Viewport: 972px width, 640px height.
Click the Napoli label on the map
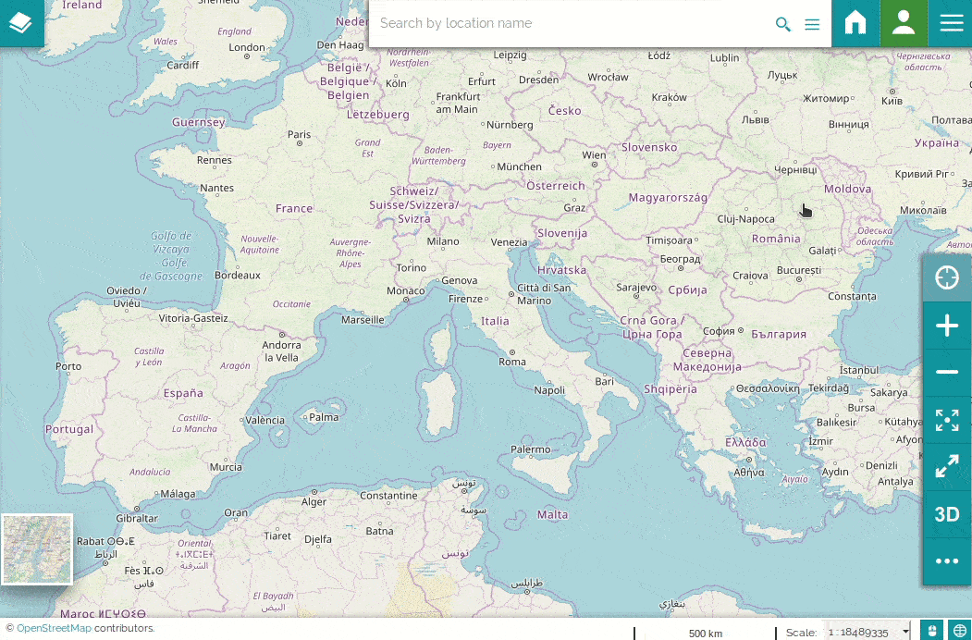pos(549,390)
